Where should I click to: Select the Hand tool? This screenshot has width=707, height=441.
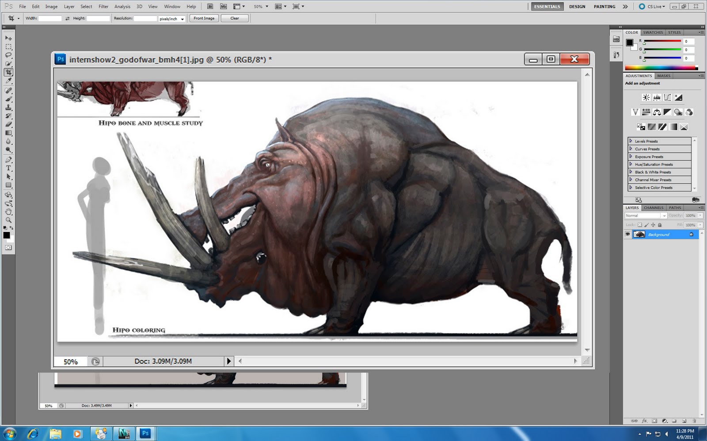click(8, 212)
